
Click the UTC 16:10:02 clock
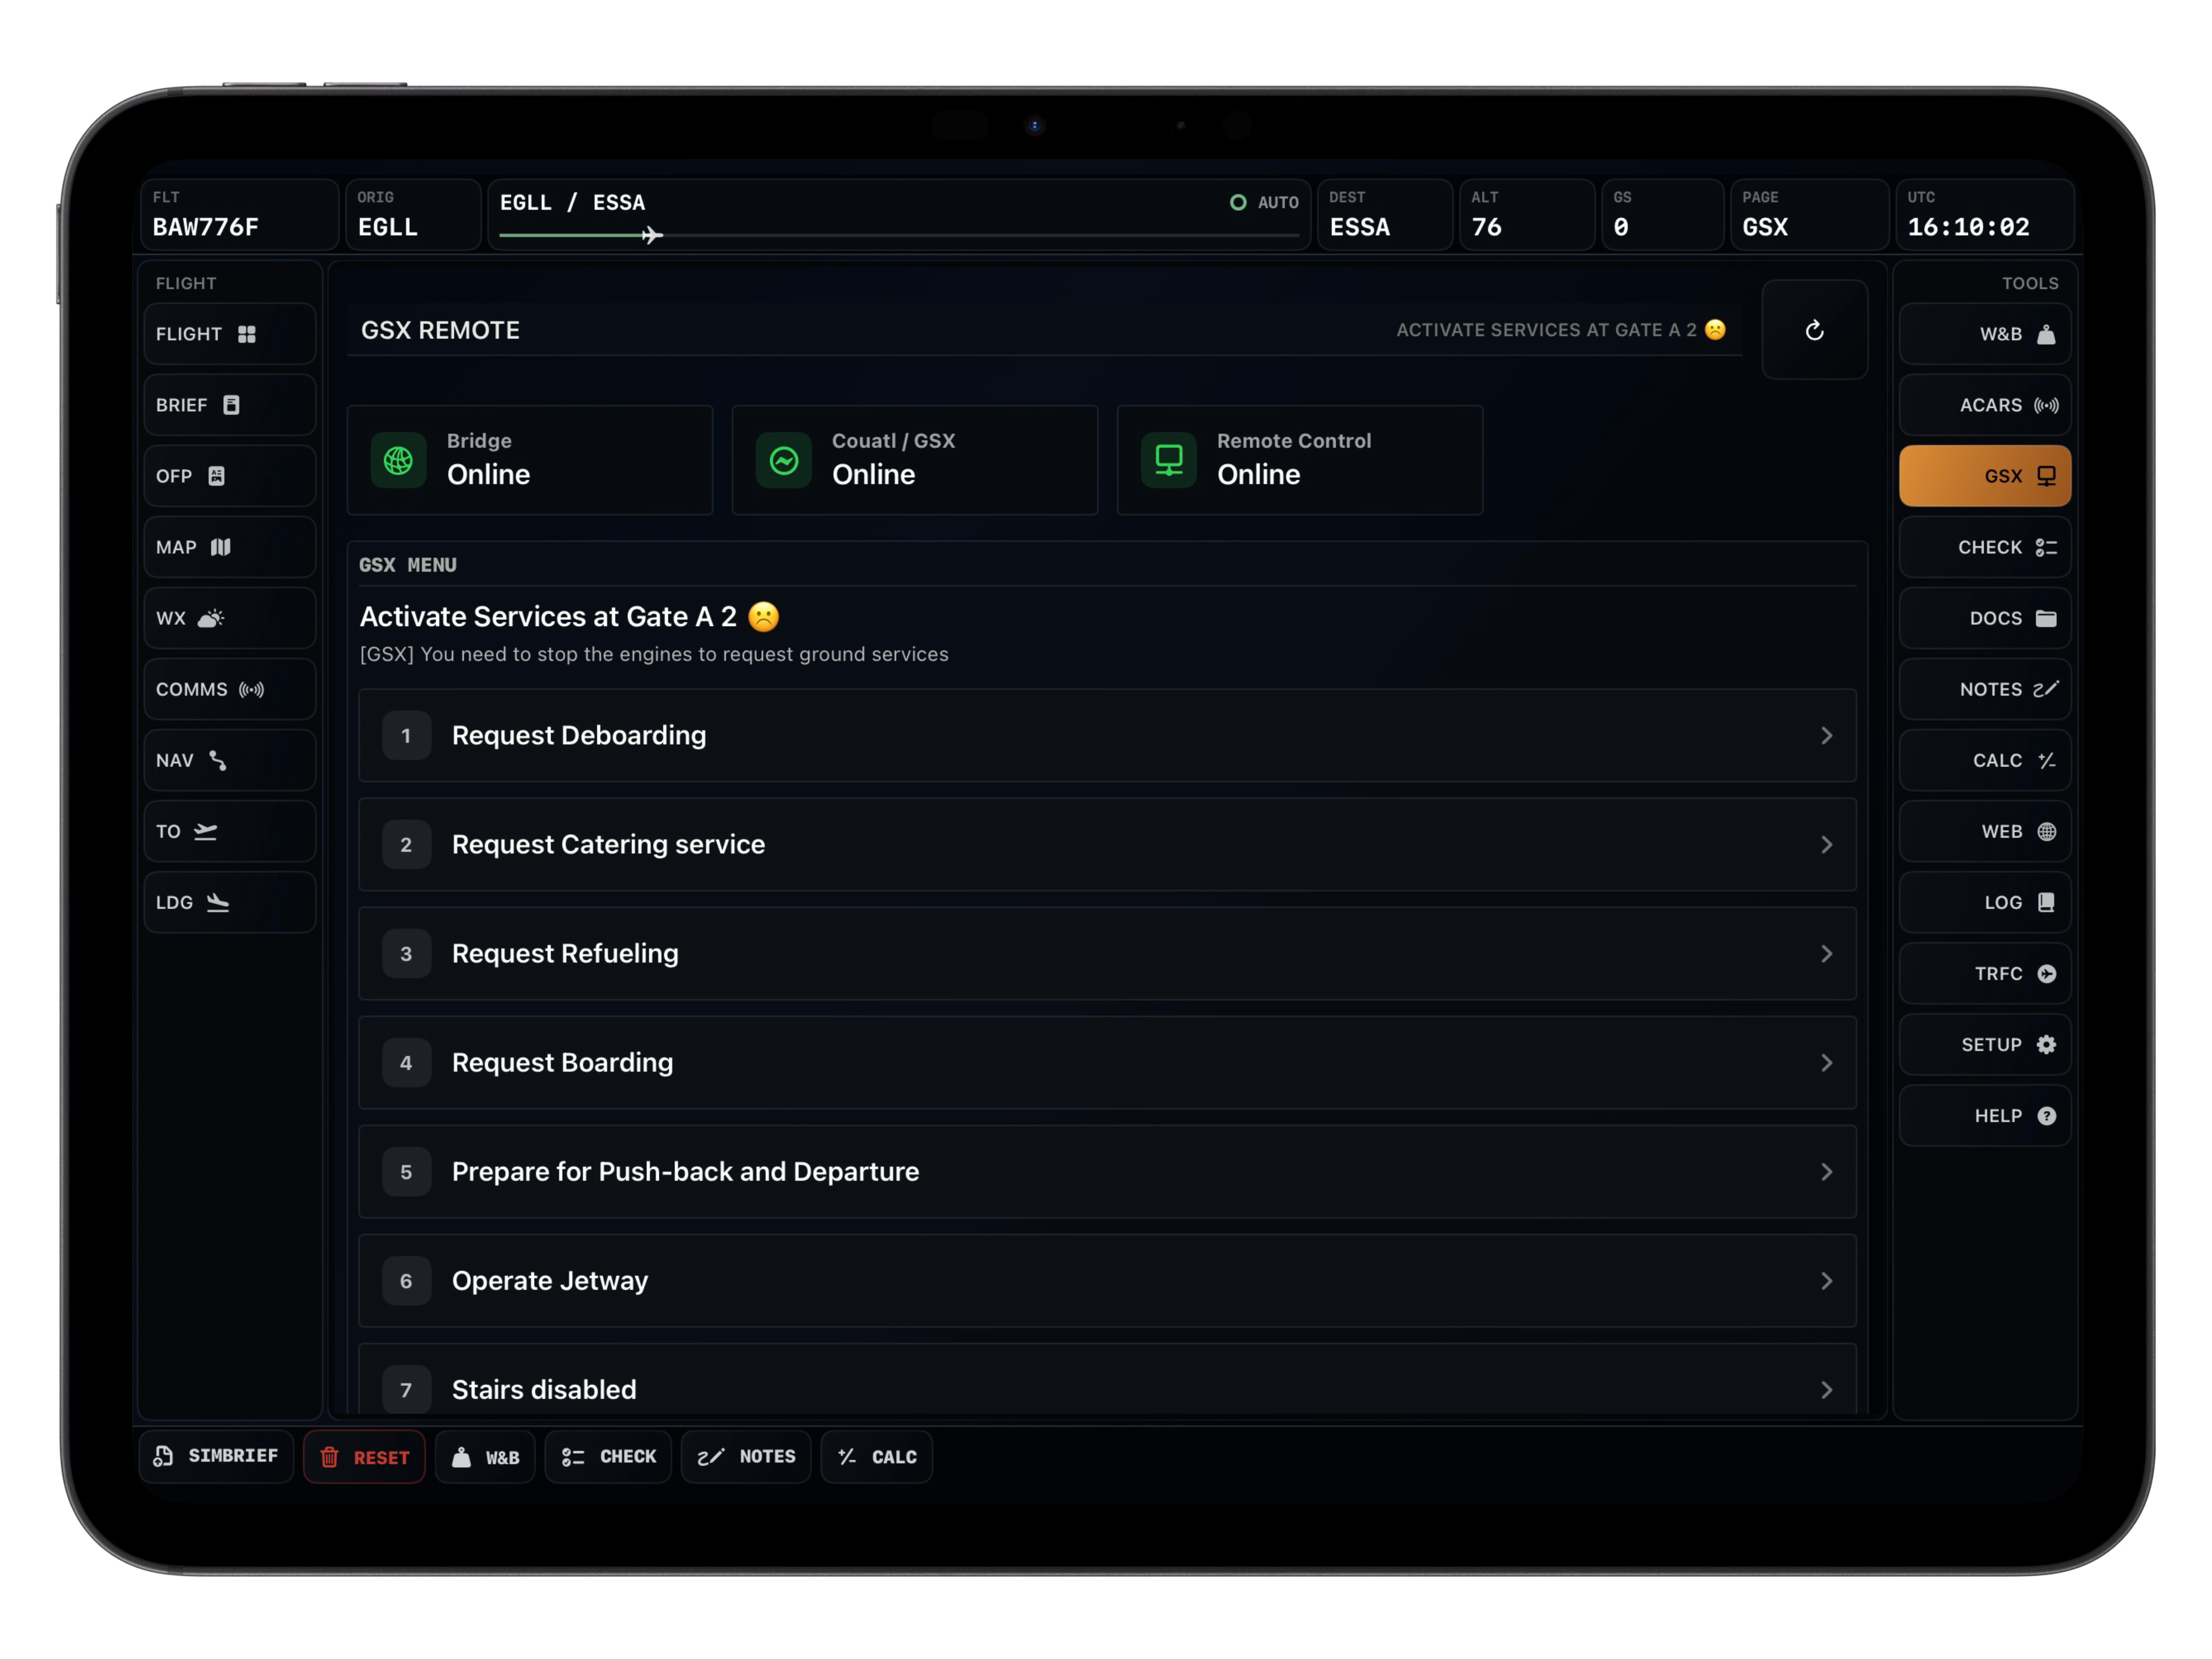[x=1984, y=215]
